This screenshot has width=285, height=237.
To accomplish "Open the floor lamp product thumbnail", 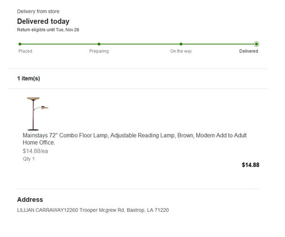I will tap(38, 114).
